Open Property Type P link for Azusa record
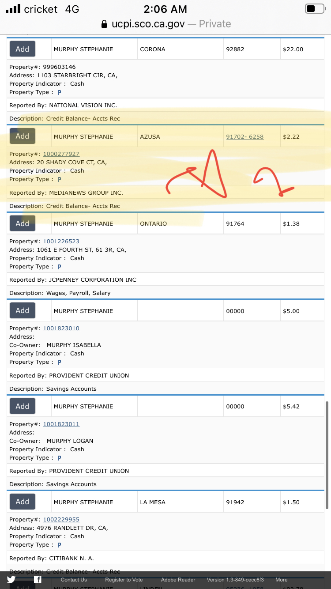 pos(59,179)
